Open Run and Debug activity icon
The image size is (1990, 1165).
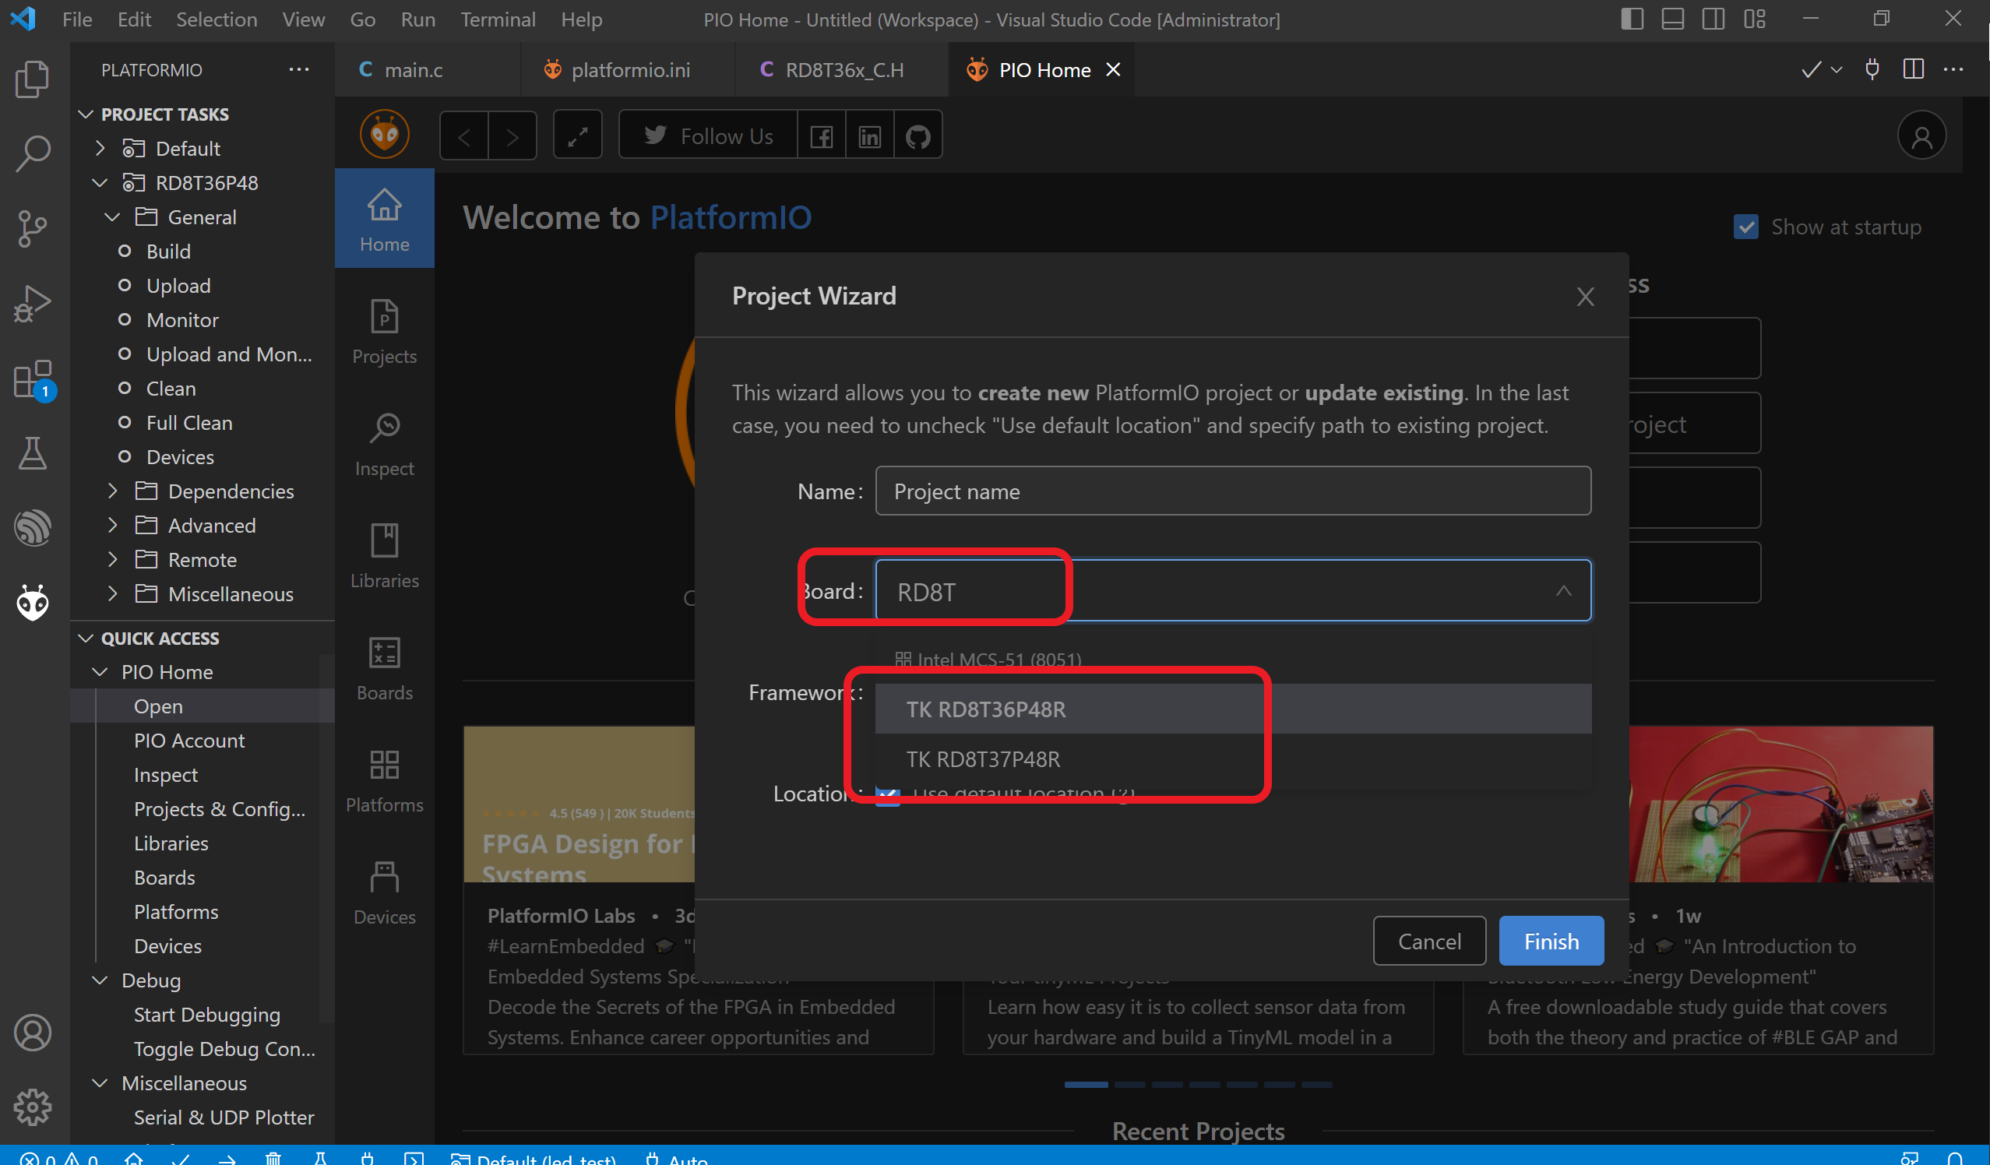click(33, 304)
